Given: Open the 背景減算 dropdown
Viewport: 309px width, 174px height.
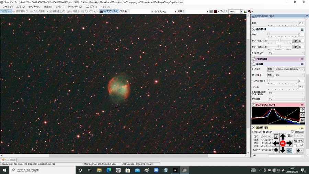Looking at the screenshot, I should [x=286, y=99].
